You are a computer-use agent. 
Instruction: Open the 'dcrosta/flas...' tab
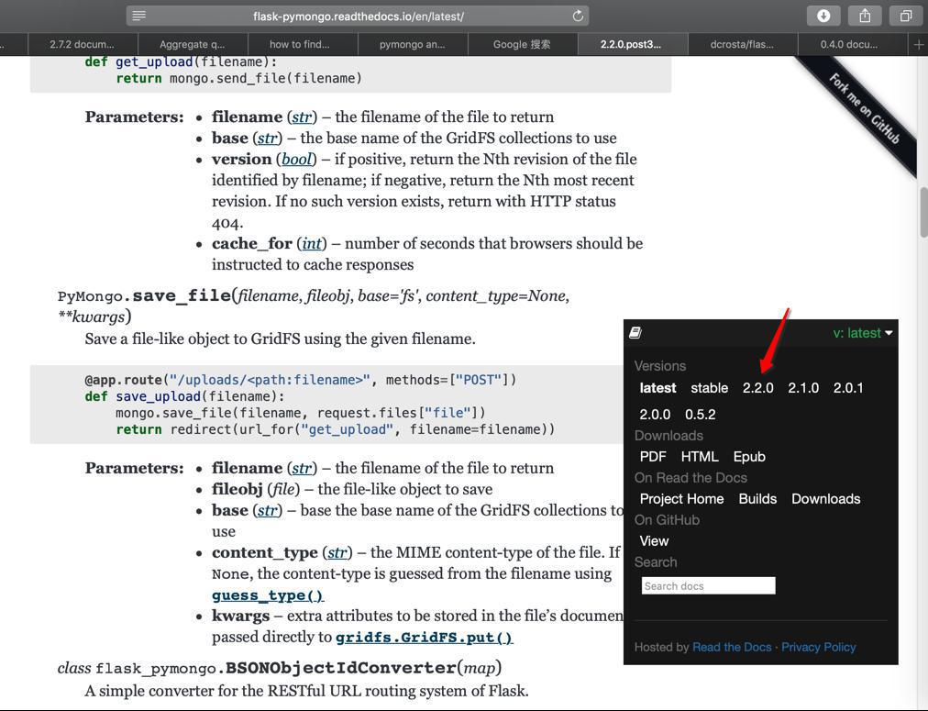742,44
